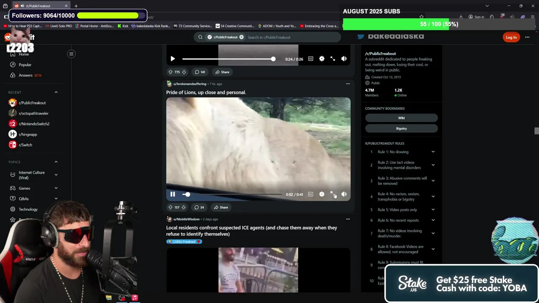The image size is (539, 303).
Task: Go to Popular in sidebar
Action: [25, 65]
